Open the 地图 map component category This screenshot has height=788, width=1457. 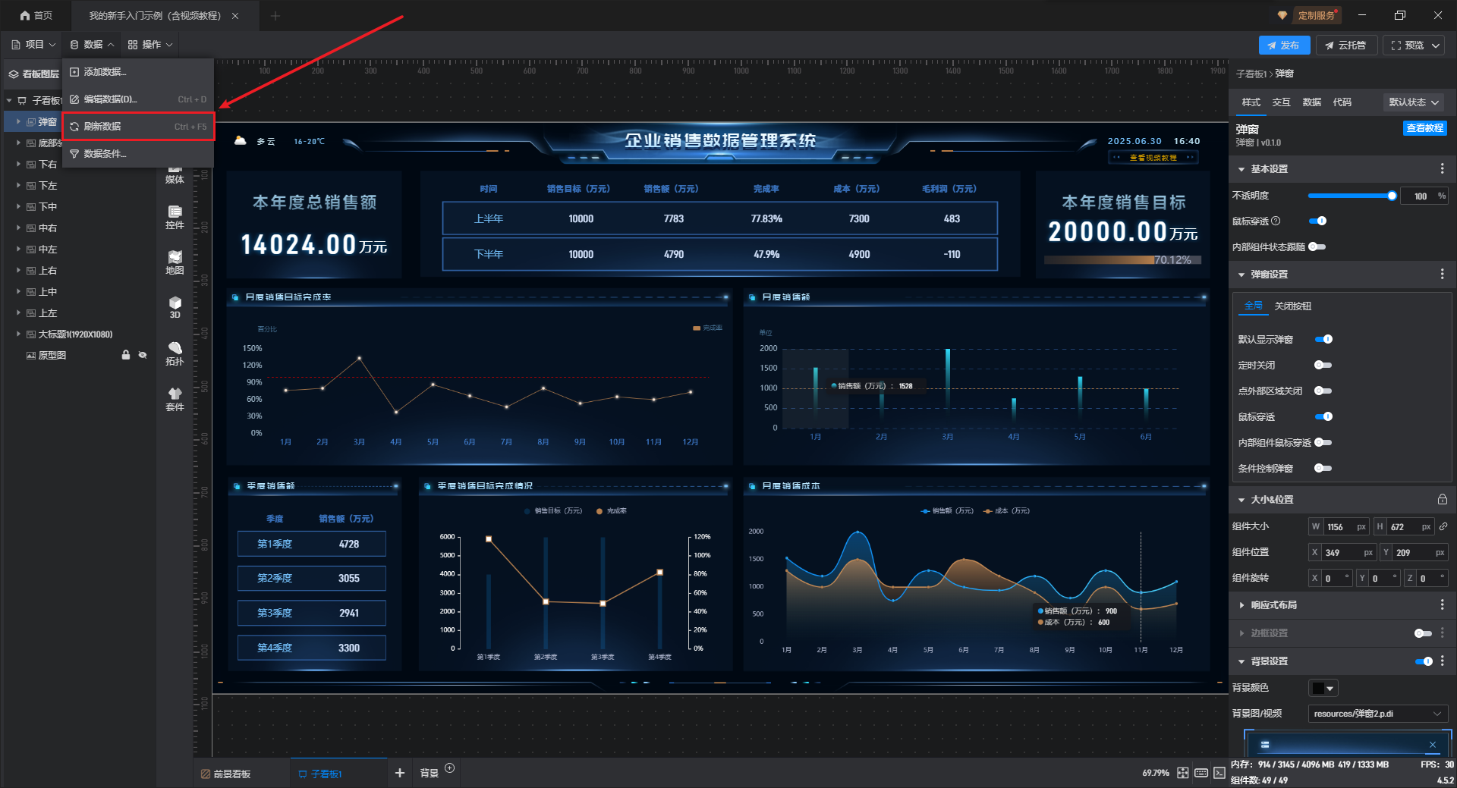click(x=175, y=263)
